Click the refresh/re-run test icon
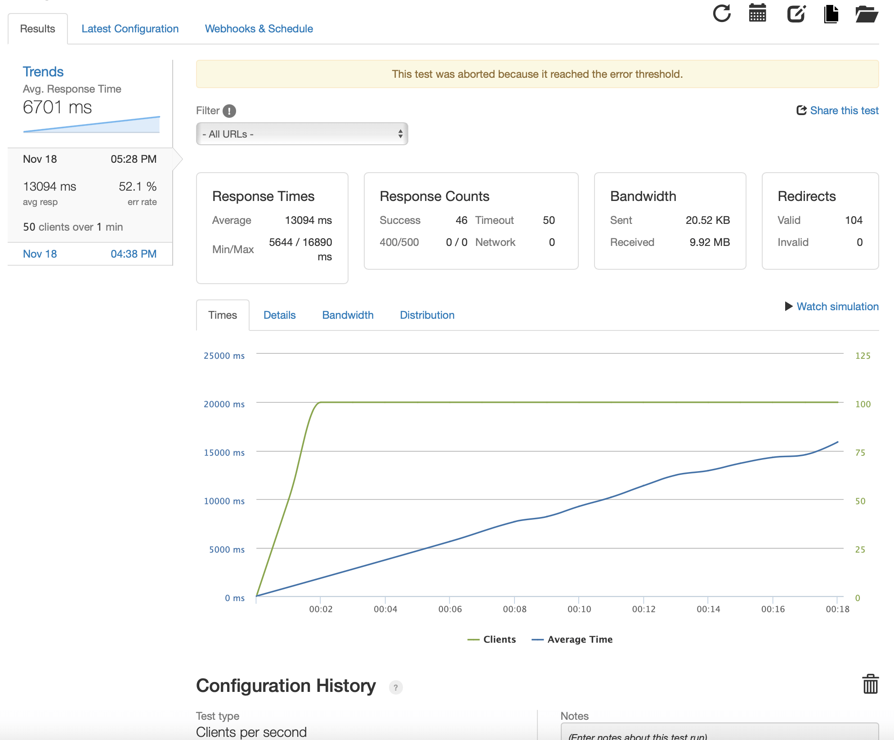The height and width of the screenshot is (740, 894). 722,13
